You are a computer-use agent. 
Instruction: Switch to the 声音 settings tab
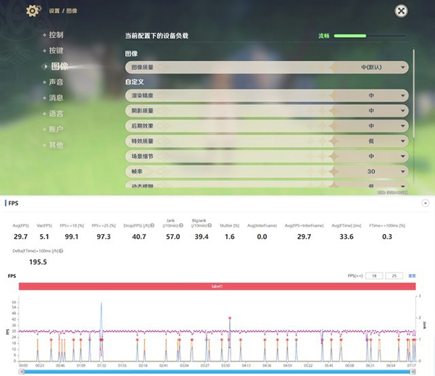point(56,82)
